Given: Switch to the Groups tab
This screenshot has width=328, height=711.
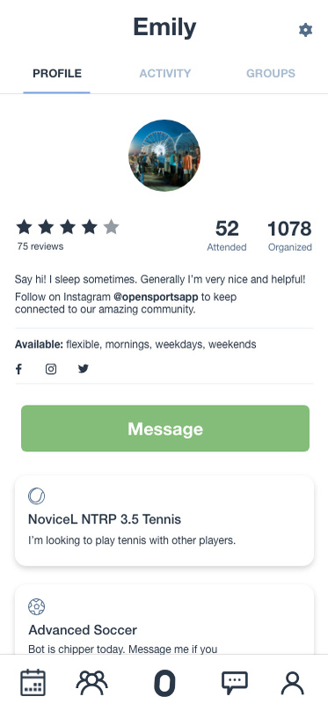Looking at the screenshot, I should tap(271, 73).
